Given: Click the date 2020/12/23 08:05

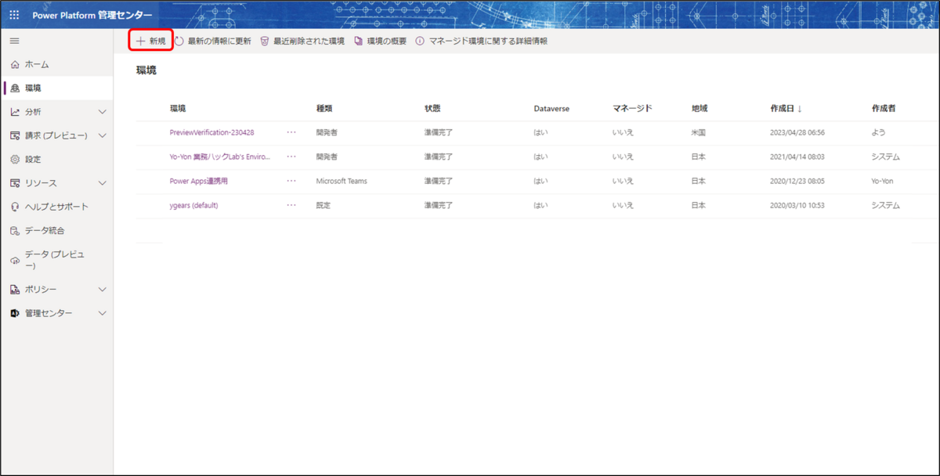Looking at the screenshot, I should [x=797, y=181].
